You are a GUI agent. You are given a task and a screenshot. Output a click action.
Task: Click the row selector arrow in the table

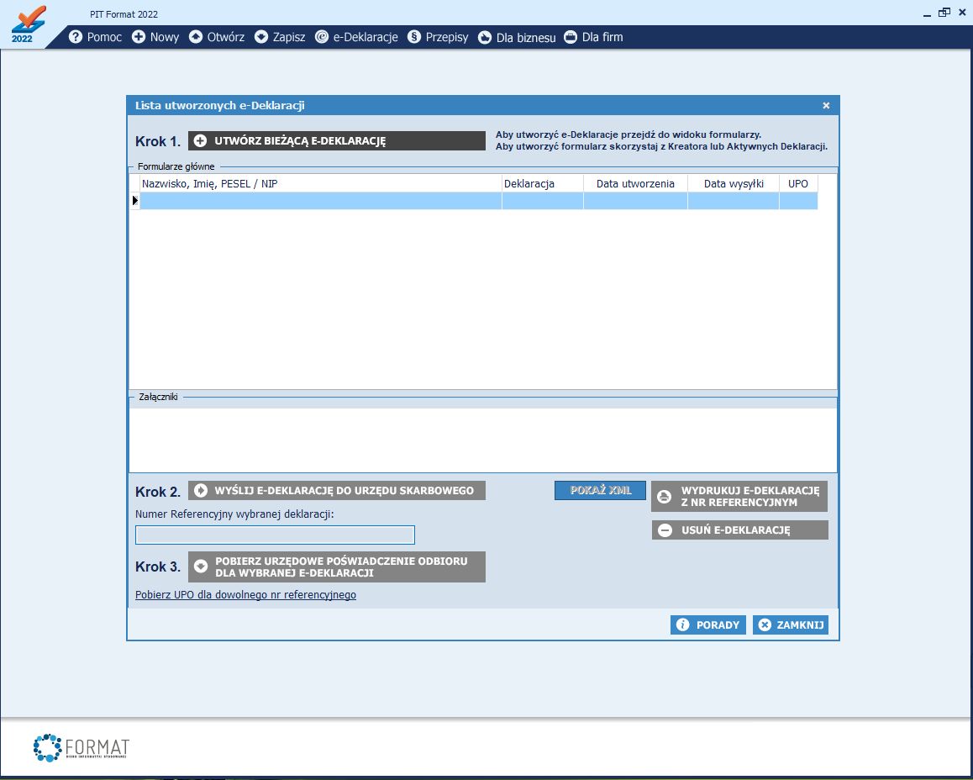point(134,200)
